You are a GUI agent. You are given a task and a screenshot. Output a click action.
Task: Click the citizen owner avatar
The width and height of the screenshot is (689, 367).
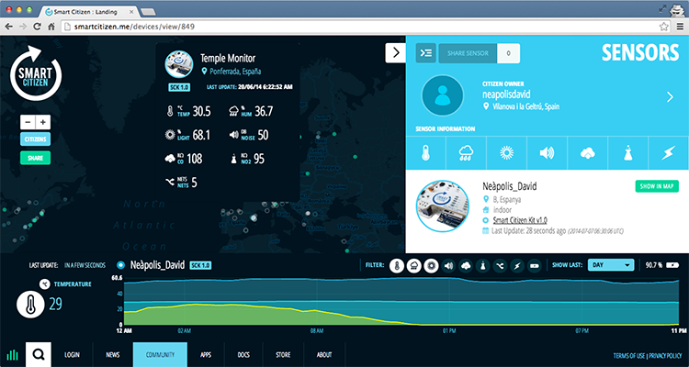442,95
